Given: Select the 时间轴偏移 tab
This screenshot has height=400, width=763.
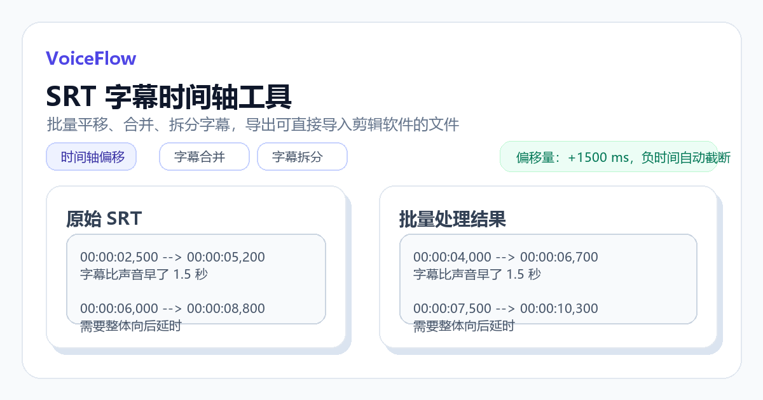Looking at the screenshot, I should (x=92, y=157).
